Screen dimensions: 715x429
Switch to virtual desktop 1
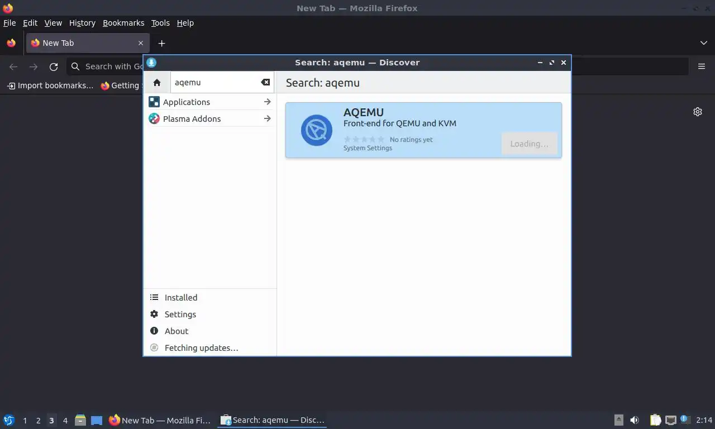pyautogui.click(x=25, y=420)
